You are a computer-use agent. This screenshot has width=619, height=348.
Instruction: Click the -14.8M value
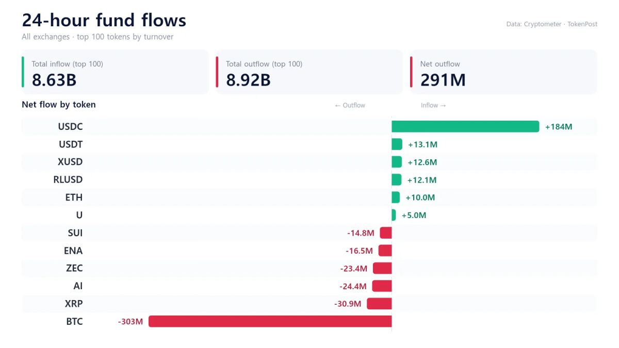click(x=361, y=233)
